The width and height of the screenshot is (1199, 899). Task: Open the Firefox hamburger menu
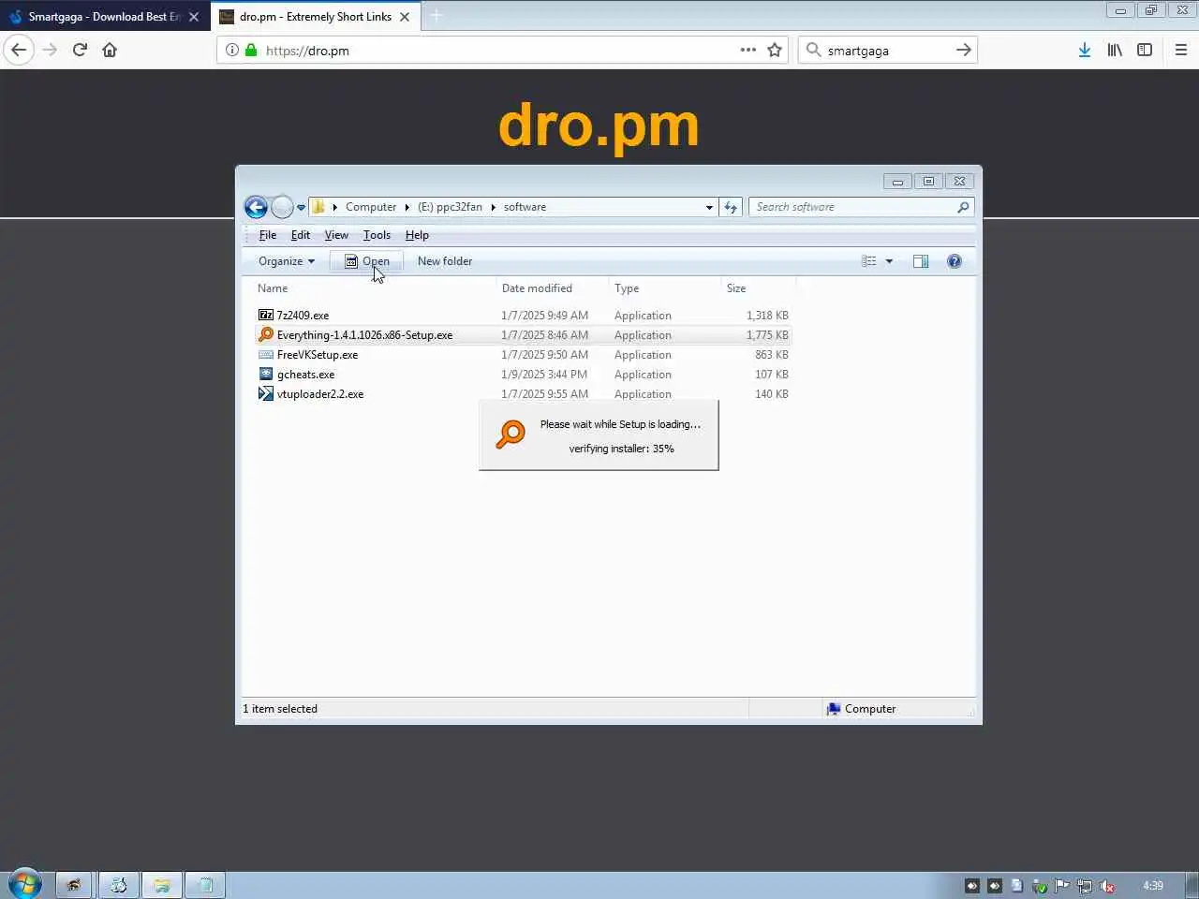coord(1181,51)
